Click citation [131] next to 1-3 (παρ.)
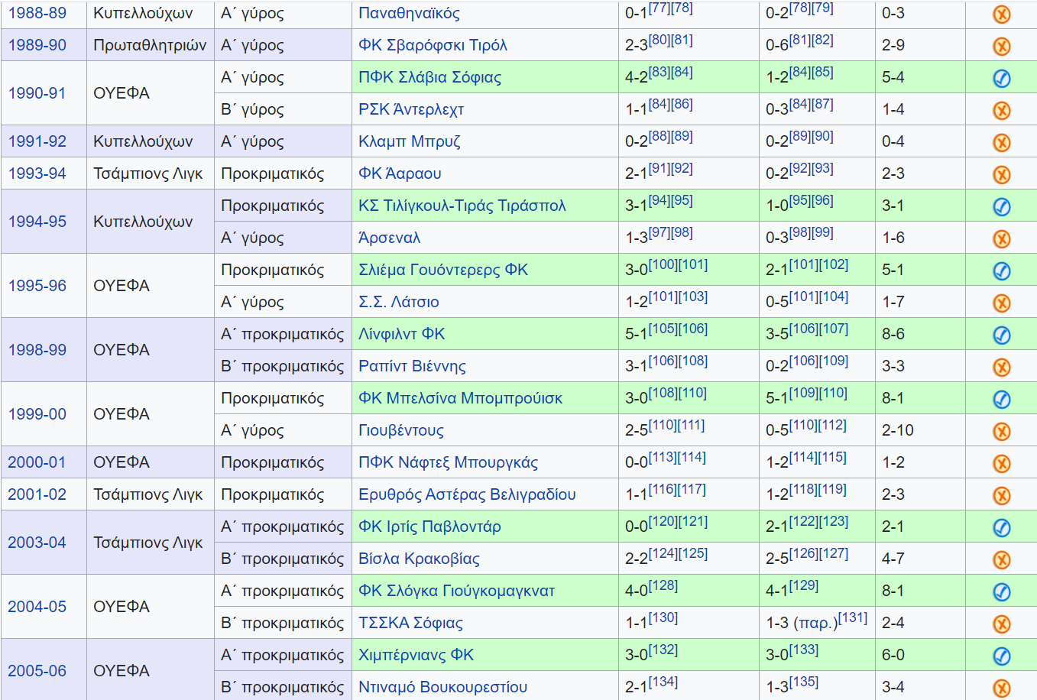1037x700 pixels. tap(853, 617)
